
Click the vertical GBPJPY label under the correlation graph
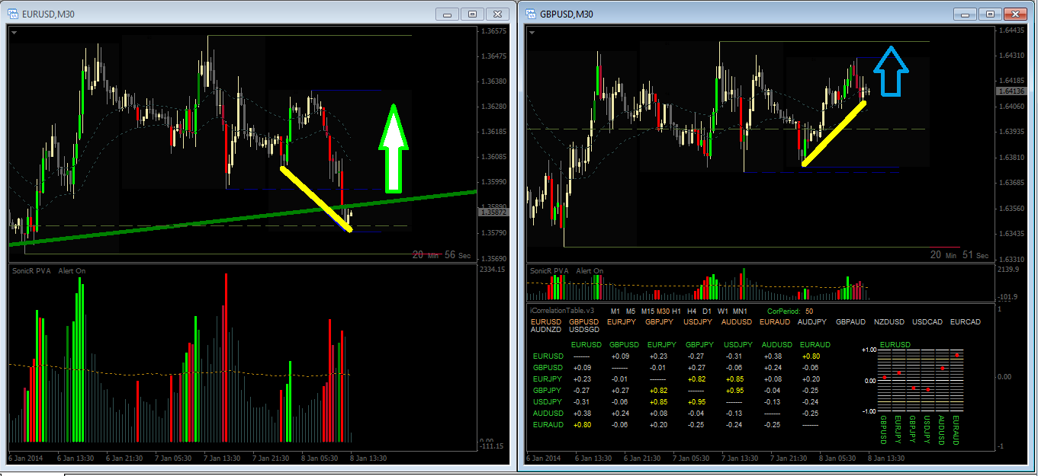coord(913,430)
